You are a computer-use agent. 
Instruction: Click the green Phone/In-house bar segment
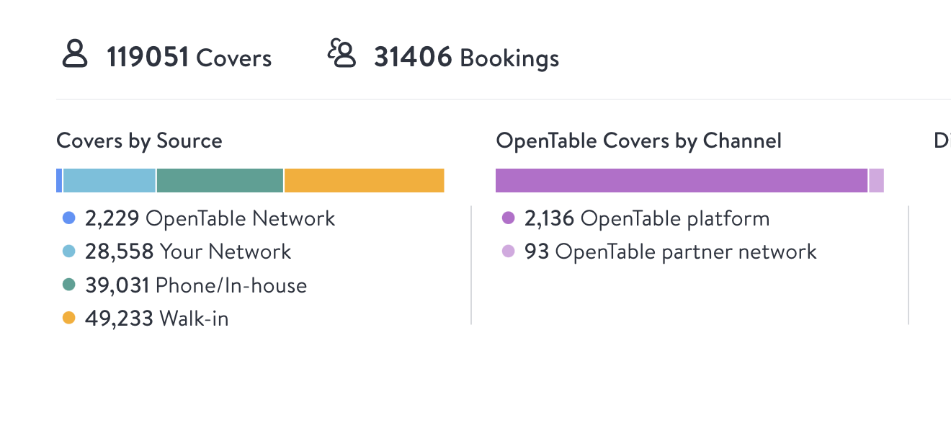point(220,181)
